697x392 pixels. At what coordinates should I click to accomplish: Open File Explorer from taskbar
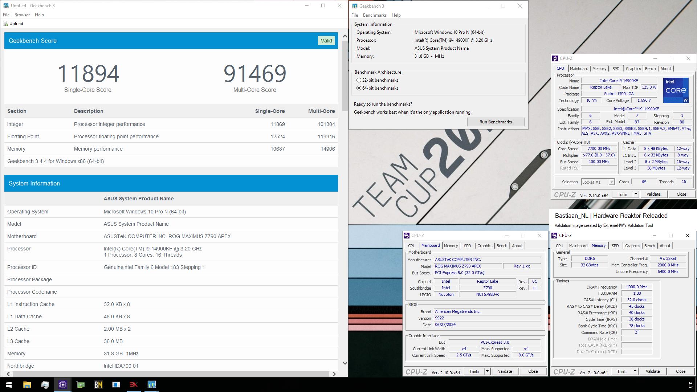(27, 384)
